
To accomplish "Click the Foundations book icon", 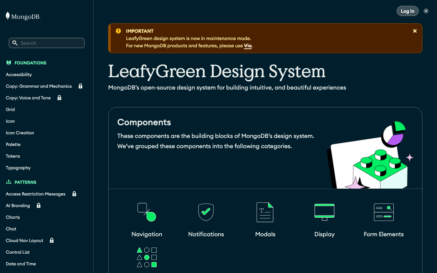I will 9,63.
